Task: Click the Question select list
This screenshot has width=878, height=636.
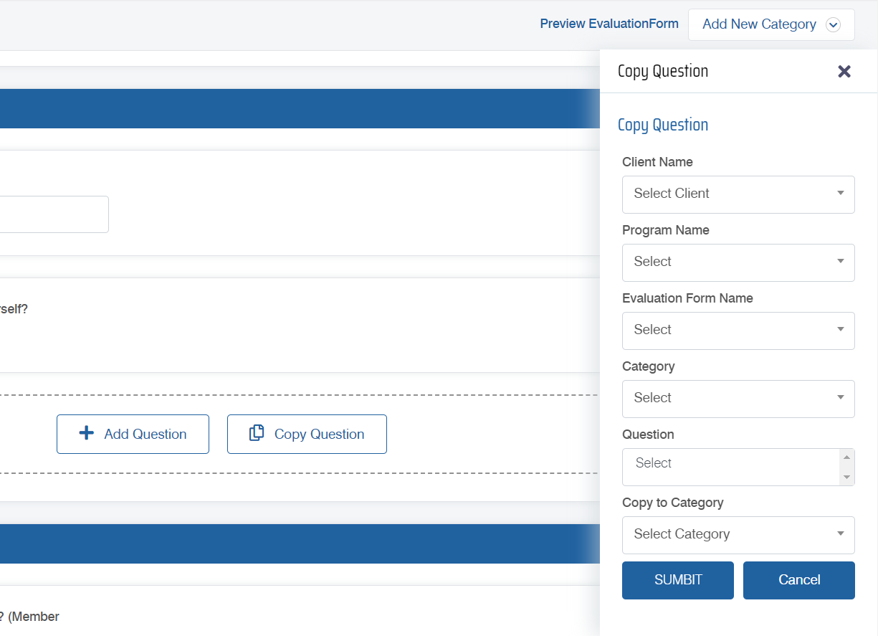Action: (738, 467)
